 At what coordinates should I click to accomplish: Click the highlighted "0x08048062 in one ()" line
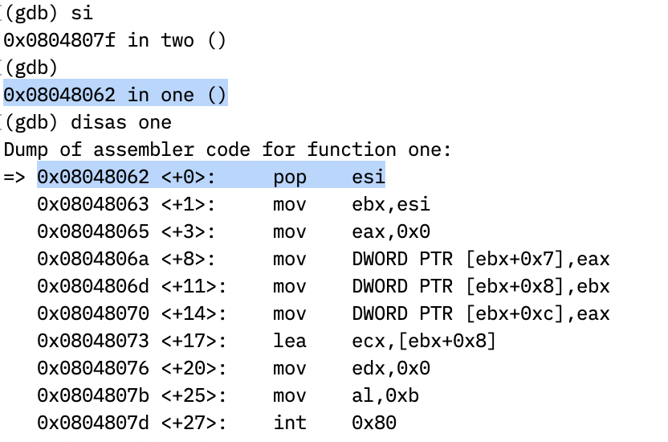[115, 95]
